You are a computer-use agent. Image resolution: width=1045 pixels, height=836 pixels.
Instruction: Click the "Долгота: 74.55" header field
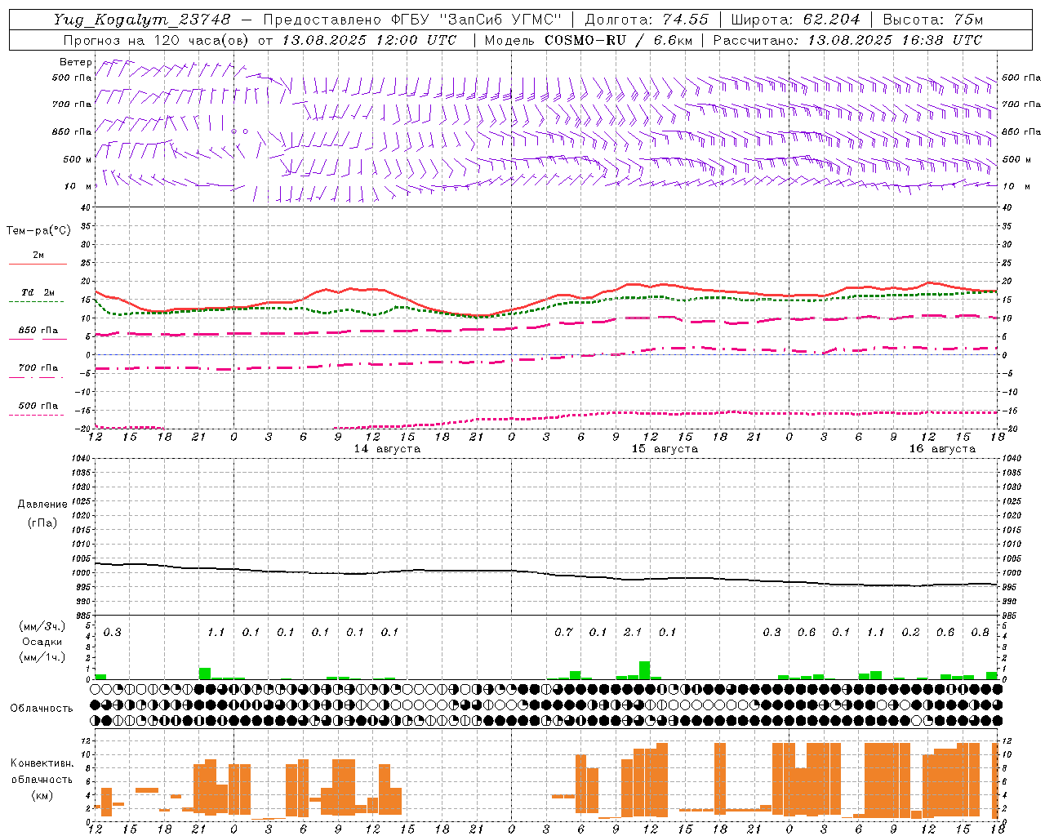click(647, 19)
